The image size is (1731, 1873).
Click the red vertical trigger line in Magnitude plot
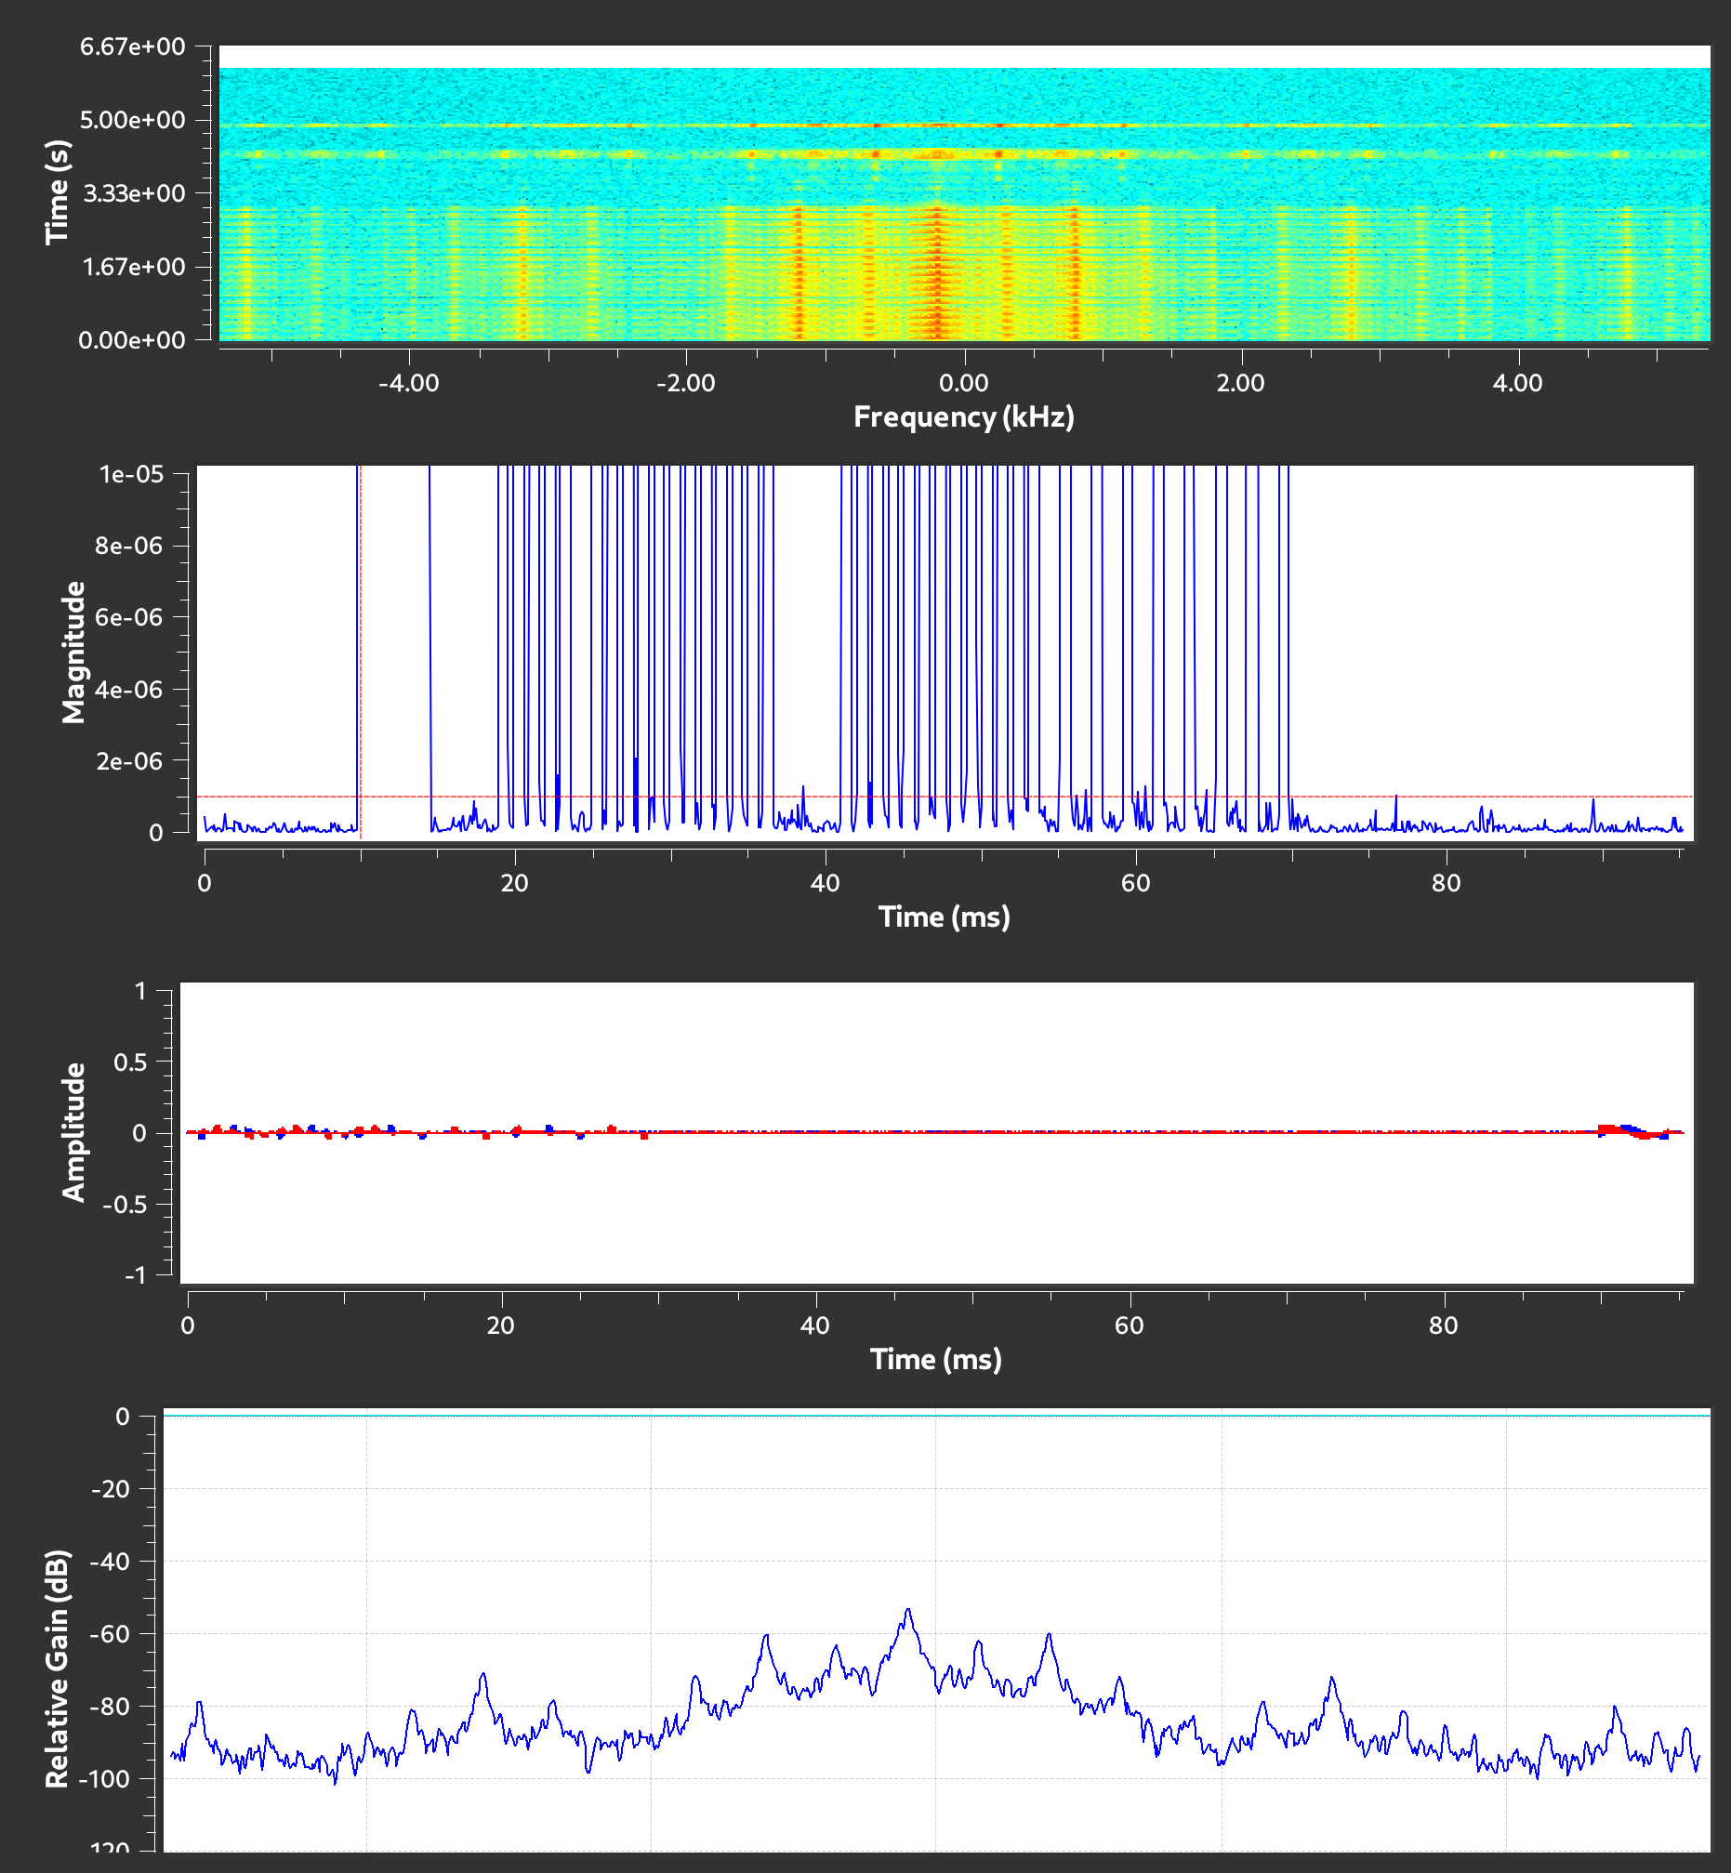[361, 655]
